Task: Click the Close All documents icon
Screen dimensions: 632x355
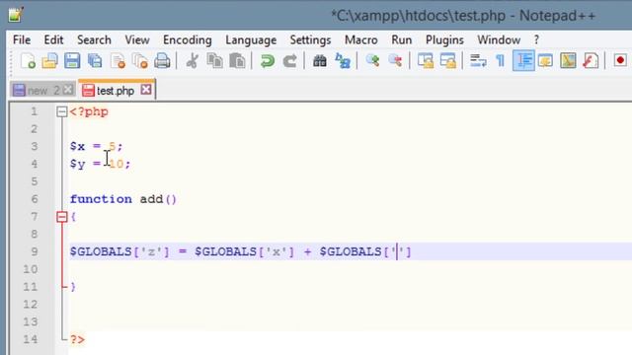Action: coord(140,61)
